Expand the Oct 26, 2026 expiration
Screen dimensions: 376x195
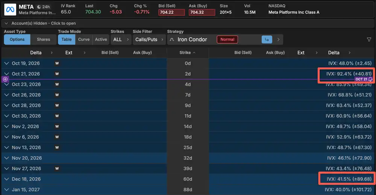point(7,95)
